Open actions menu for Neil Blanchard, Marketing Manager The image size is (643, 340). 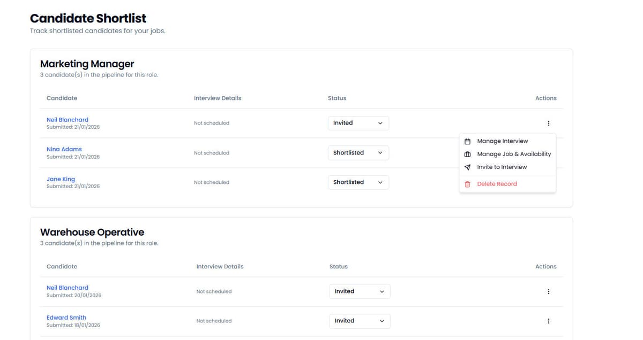click(x=548, y=123)
